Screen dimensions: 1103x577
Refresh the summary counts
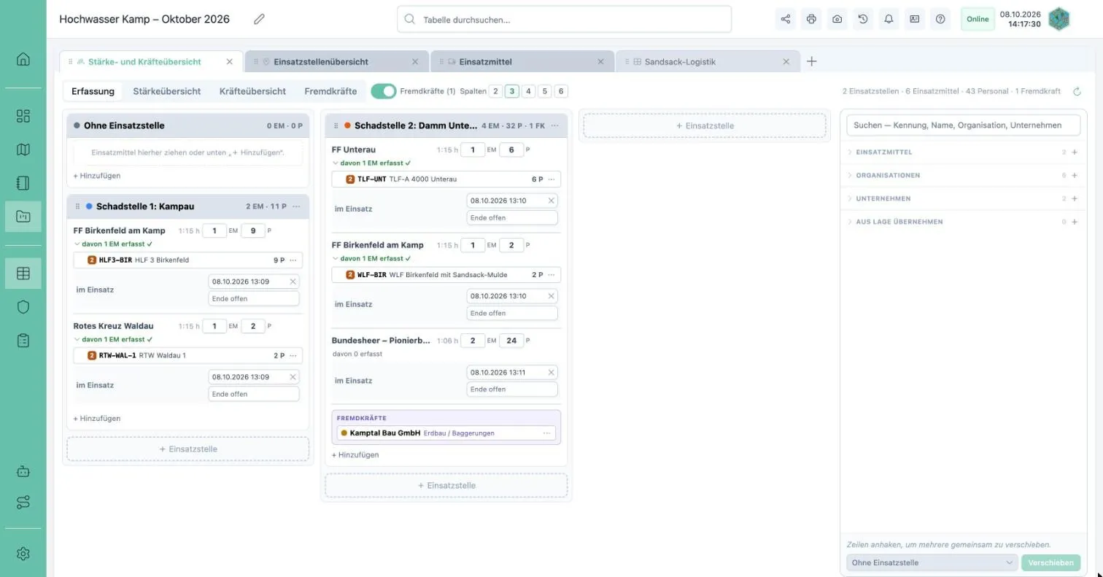click(x=1077, y=91)
